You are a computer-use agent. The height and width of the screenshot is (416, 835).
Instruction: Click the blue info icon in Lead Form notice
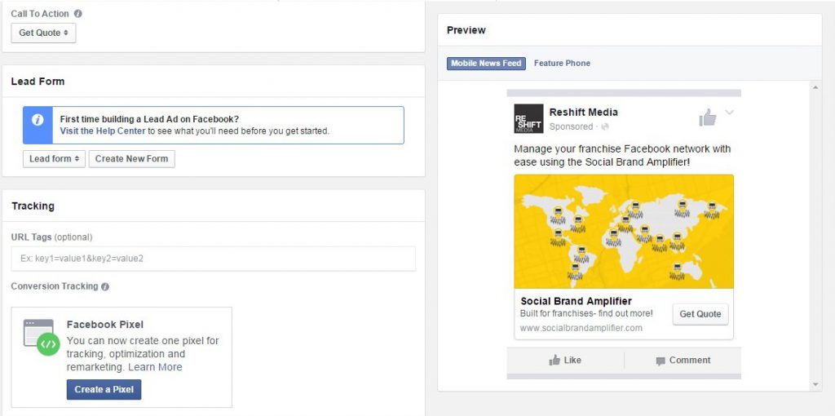pyautogui.click(x=38, y=120)
